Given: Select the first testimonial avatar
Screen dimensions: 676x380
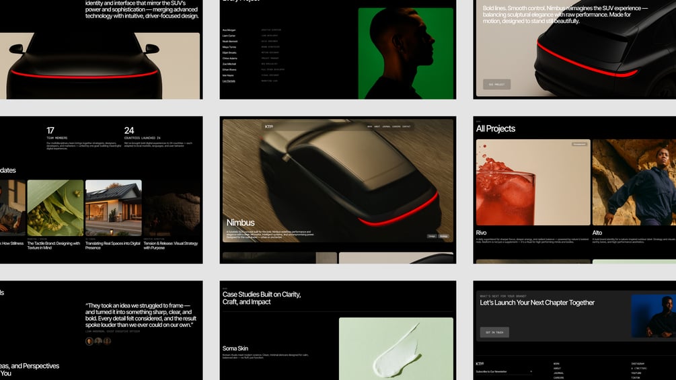Looking at the screenshot, I should coord(89,341).
